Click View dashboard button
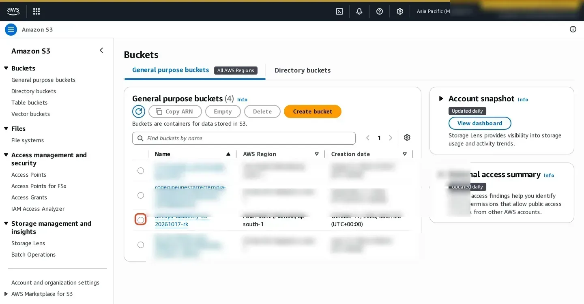 [480, 123]
